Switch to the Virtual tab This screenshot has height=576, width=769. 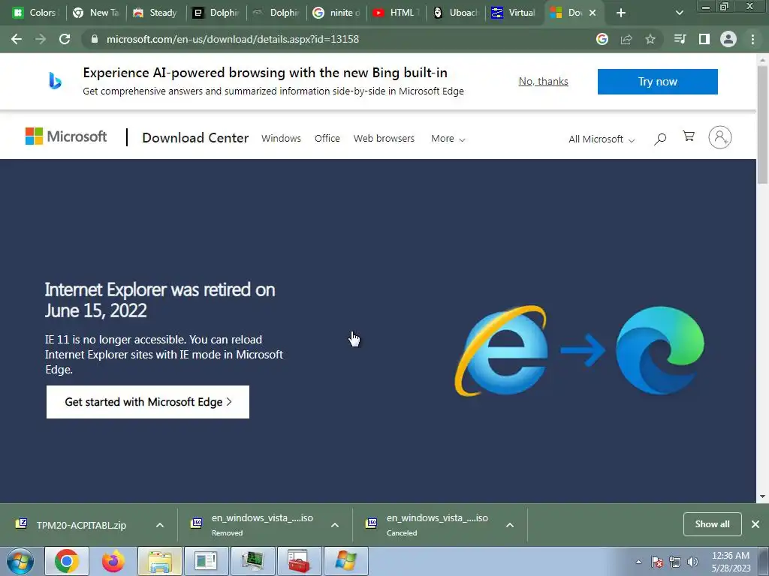[x=515, y=13]
